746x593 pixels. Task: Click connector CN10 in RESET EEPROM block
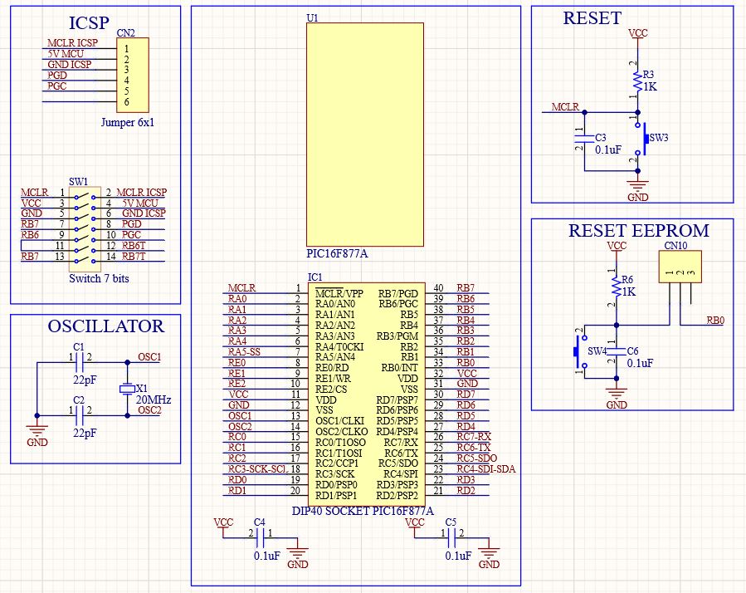[680, 268]
